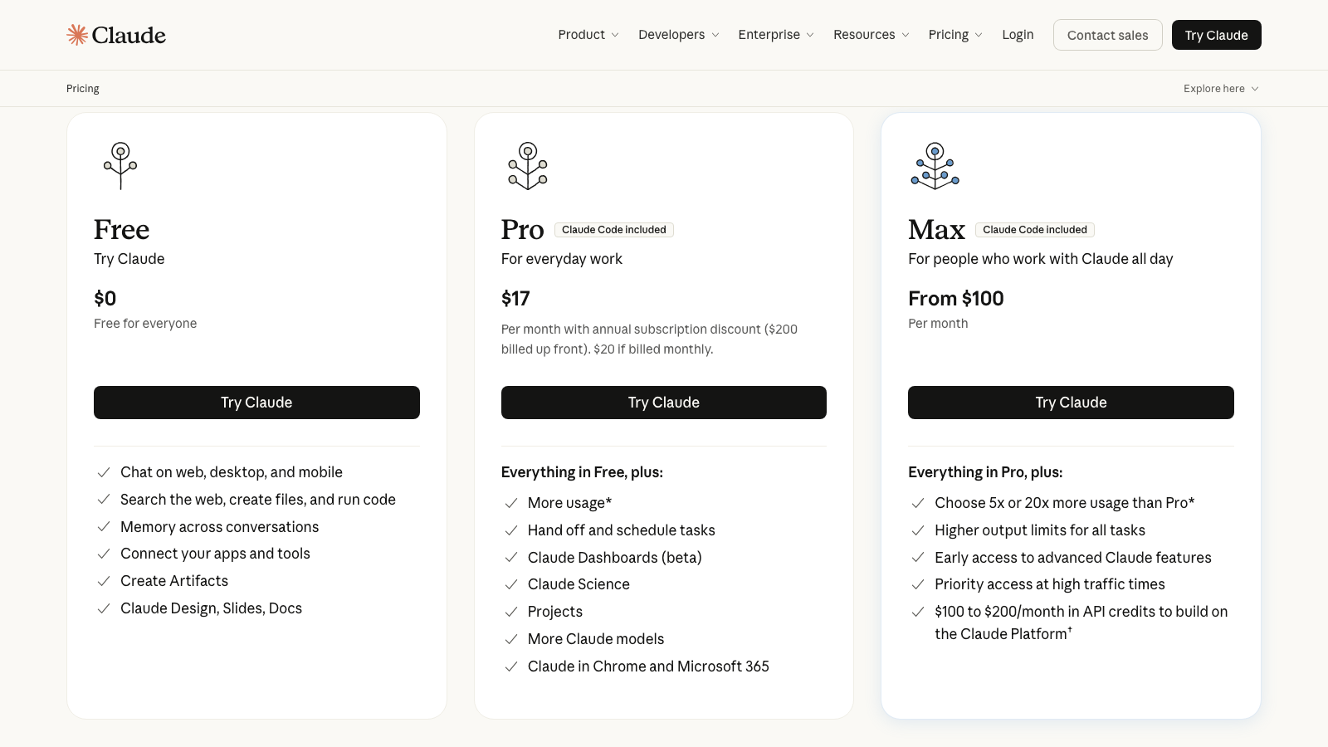This screenshot has width=1328, height=747.
Task: Click the Contact sales button
Action: pyautogui.click(x=1108, y=35)
